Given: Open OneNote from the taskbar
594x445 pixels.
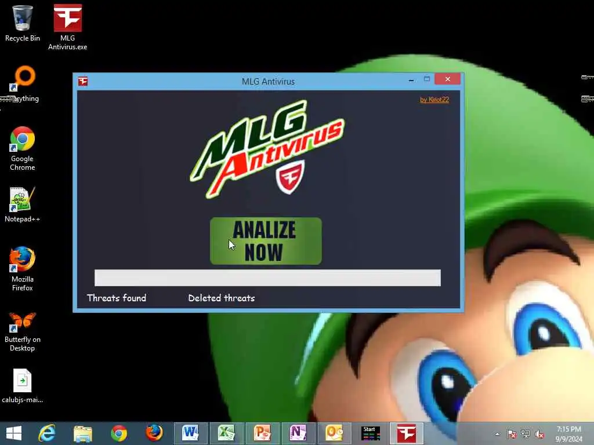Looking at the screenshot, I should [298, 433].
